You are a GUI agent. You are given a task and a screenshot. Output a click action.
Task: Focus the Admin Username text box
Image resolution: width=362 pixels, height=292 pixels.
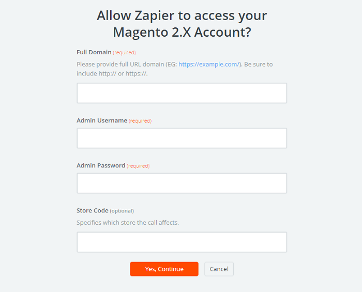[182, 138]
